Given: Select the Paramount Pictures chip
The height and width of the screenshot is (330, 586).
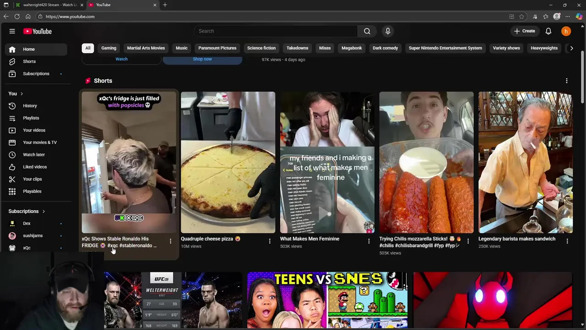Looking at the screenshot, I should 217,48.
